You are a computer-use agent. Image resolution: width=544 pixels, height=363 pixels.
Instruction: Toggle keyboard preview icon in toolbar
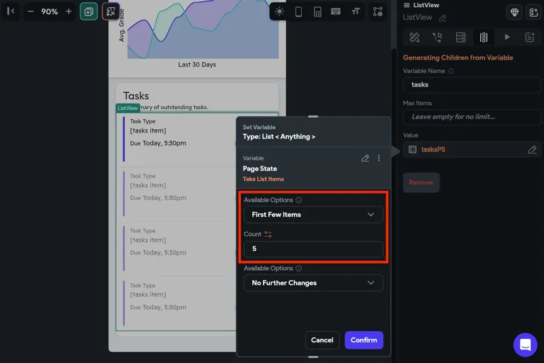tap(336, 11)
